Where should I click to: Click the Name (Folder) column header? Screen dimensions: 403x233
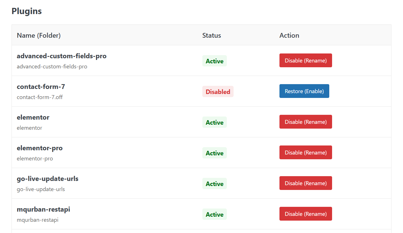(x=39, y=35)
